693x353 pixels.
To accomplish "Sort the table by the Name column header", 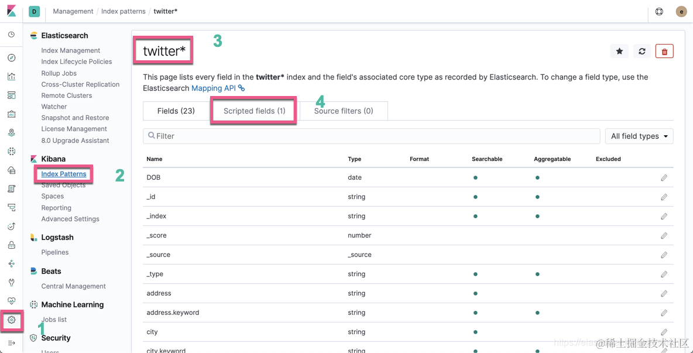I will coord(155,159).
